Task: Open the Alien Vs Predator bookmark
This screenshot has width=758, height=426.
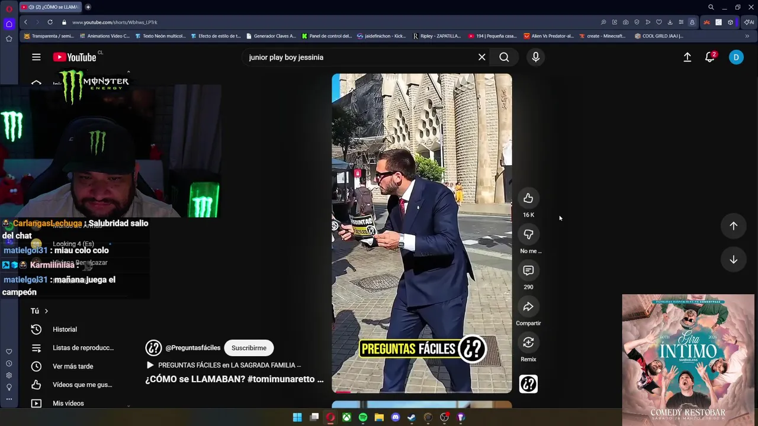Action: pyautogui.click(x=549, y=36)
